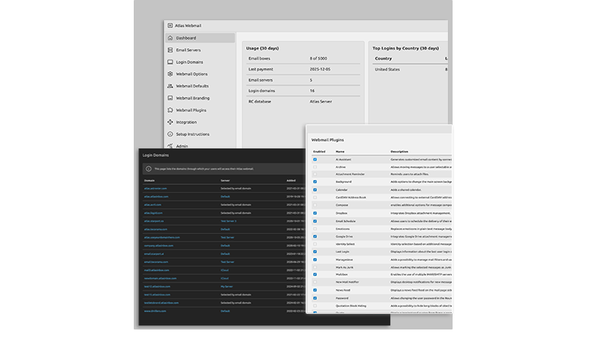Uncheck the Password plugin
Viewport: 612px width, 359px height.
pyautogui.click(x=315, y=298)
